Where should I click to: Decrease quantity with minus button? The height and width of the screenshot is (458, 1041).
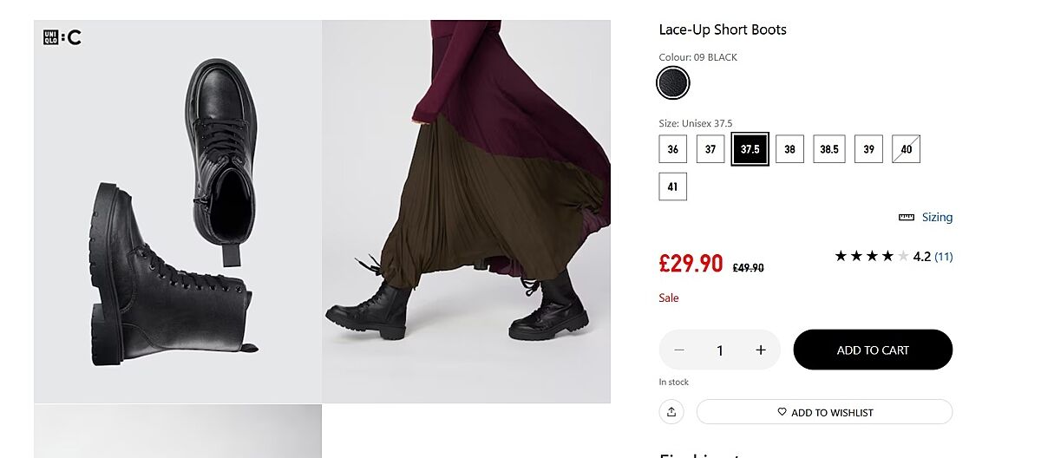[679, 350]
